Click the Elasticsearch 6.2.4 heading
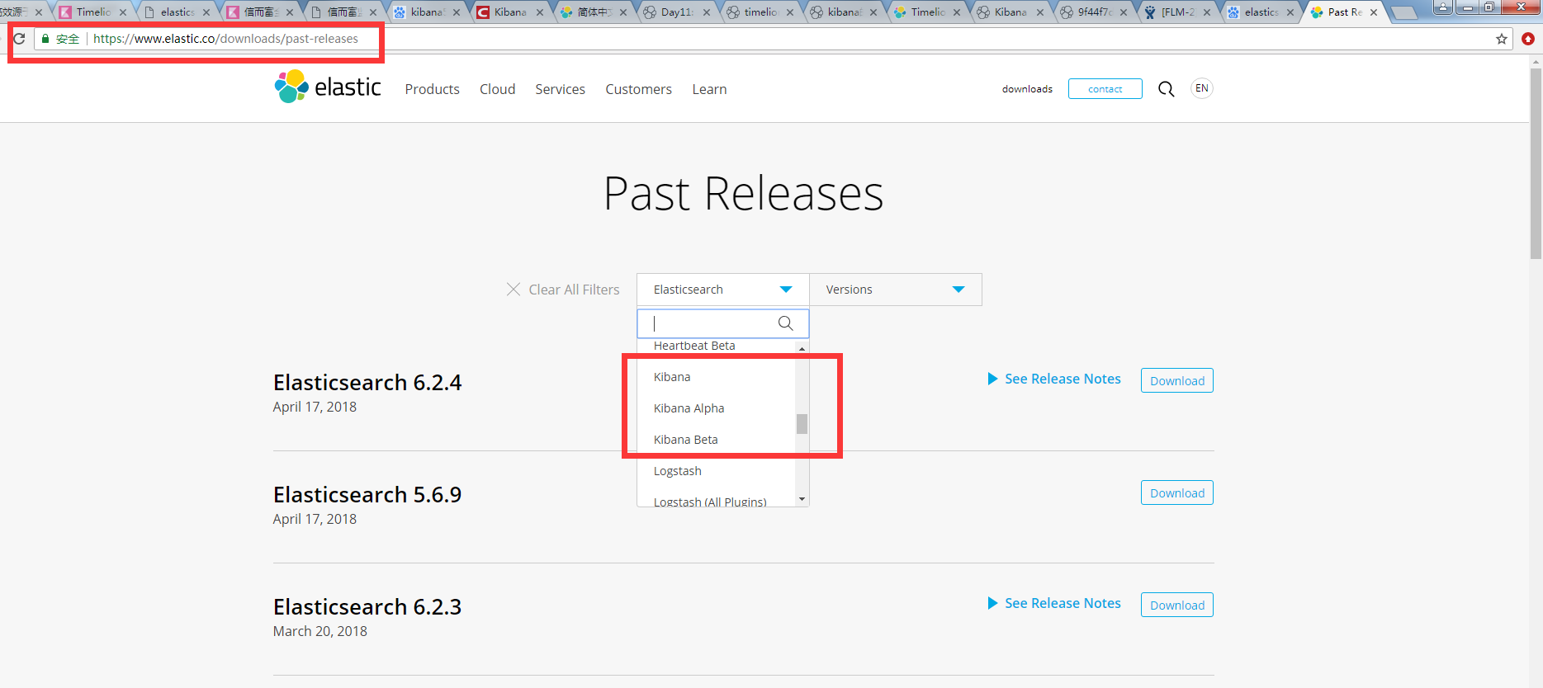Image resolution: width=1543 pixels, height=688 pixels. [x=367, y=383]
